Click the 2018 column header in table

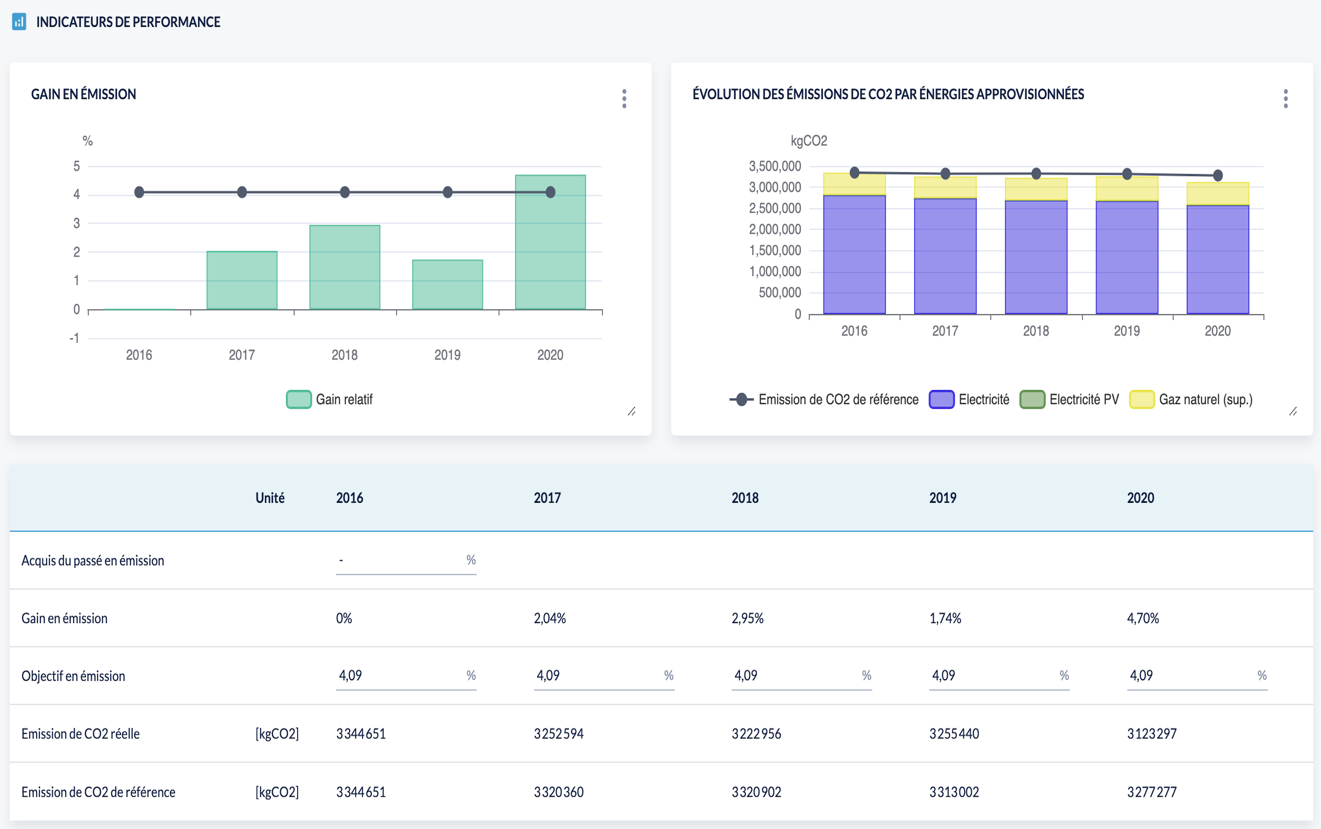tap(745, 498)
